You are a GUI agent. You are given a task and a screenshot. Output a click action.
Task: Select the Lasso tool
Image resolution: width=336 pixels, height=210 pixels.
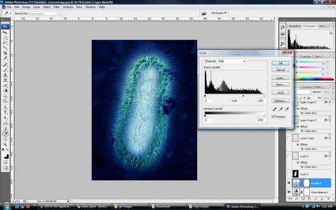pyautogui.click(x=5, y=43)
